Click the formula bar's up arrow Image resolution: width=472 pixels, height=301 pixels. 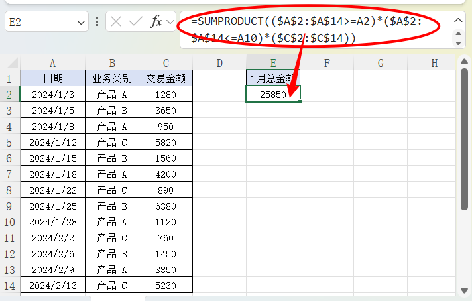(458, 20)
